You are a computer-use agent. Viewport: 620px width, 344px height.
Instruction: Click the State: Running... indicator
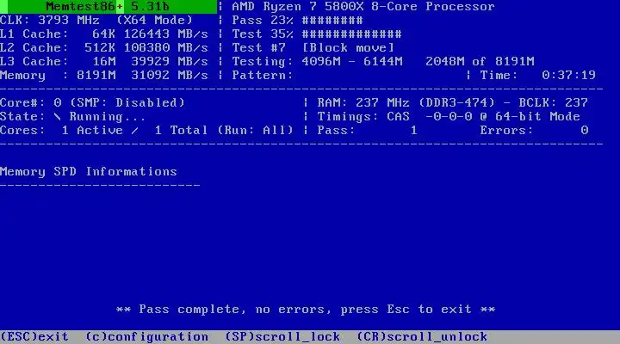click(x=72, y=116)
